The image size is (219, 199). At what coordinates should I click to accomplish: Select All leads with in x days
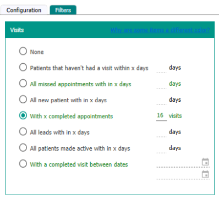23,131
